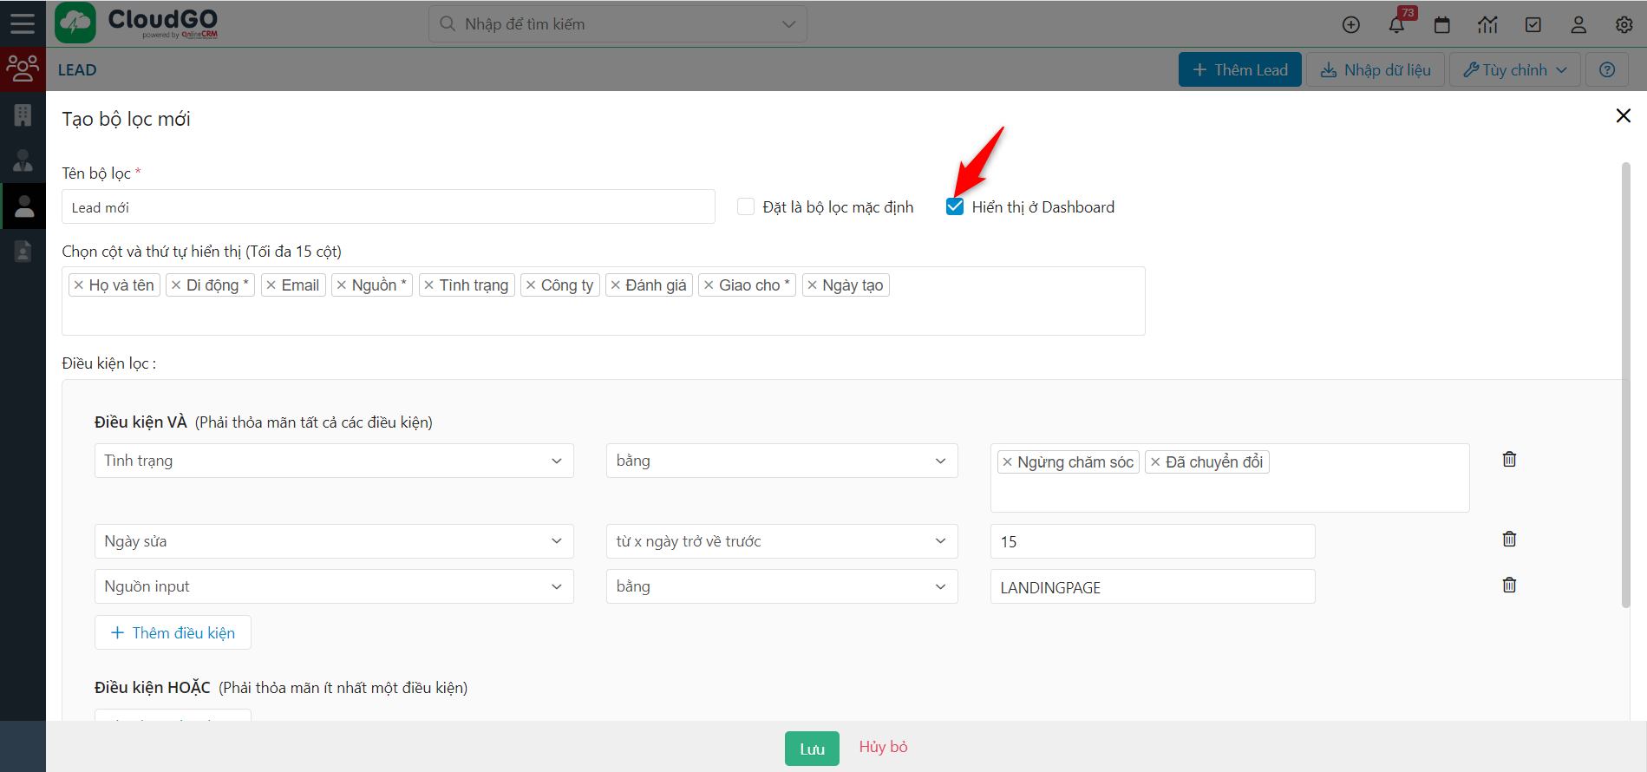Remove the Ngày tạo column tag
1647x772 pixels.
point(812,285)
